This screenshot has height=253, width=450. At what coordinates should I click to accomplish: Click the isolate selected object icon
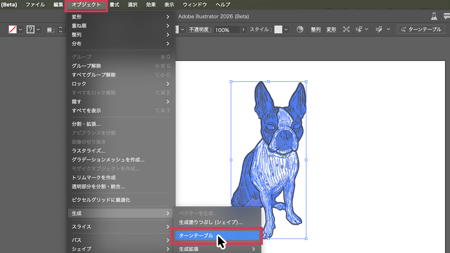[x=346, y=29]
